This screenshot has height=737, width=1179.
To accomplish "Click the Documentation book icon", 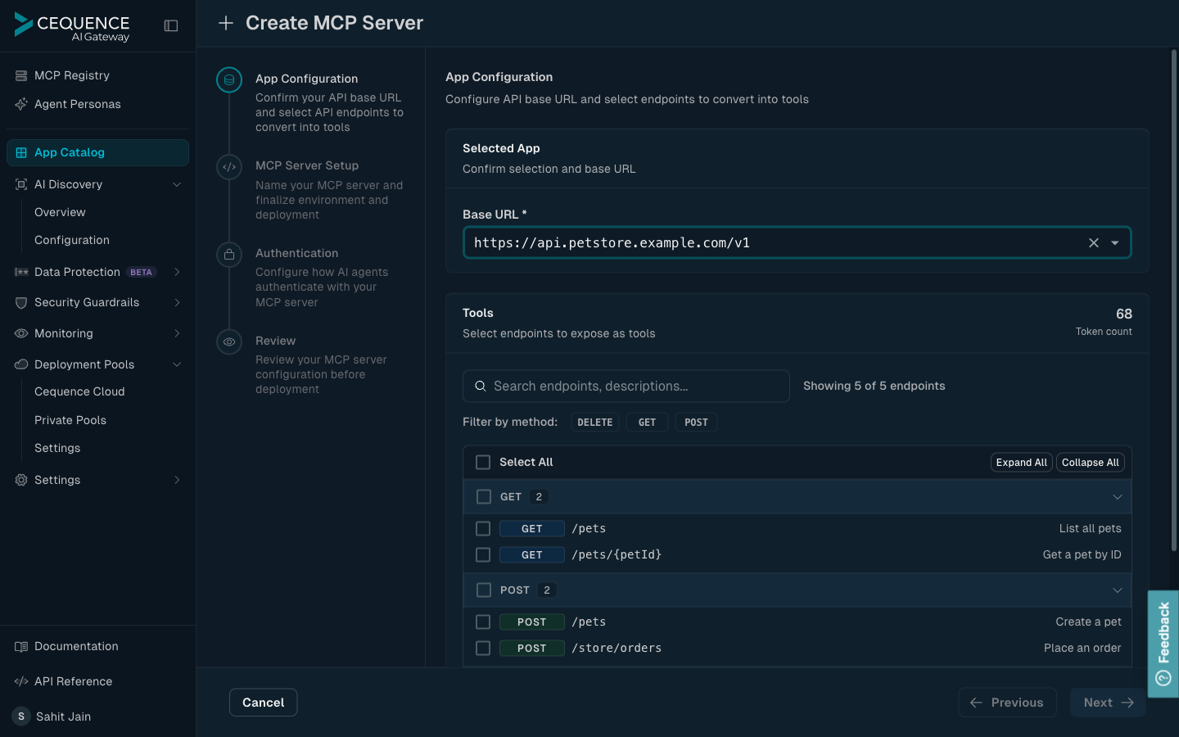I will pos(21,646).
